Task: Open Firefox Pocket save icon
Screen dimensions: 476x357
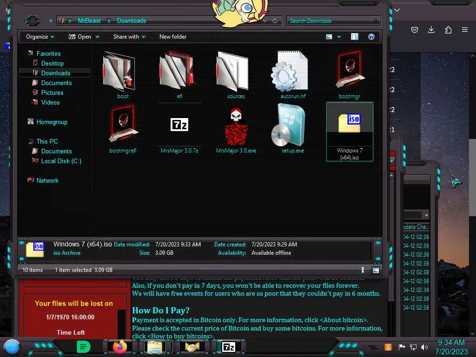Action: click(414, 30)
